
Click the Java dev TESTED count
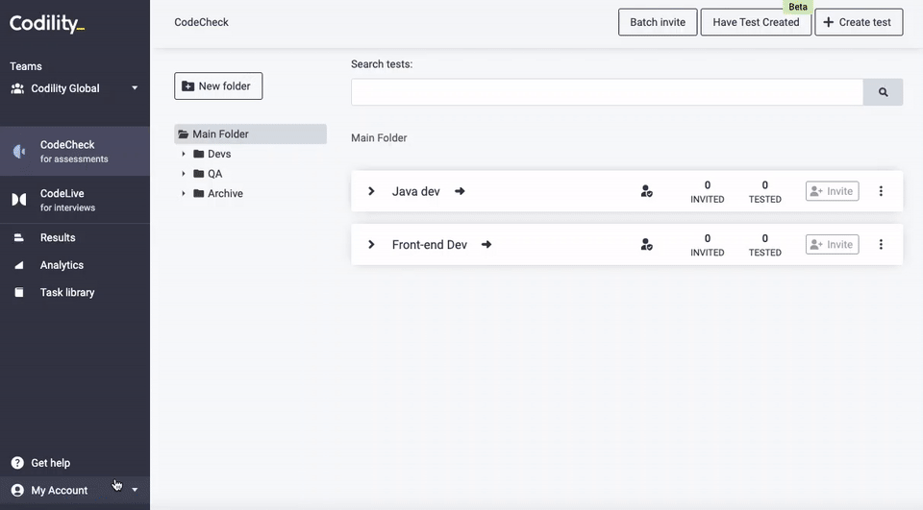(764, 192)
